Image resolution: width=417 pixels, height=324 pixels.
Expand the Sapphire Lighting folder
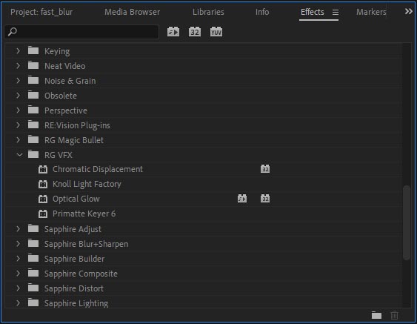tap(18, 303)
